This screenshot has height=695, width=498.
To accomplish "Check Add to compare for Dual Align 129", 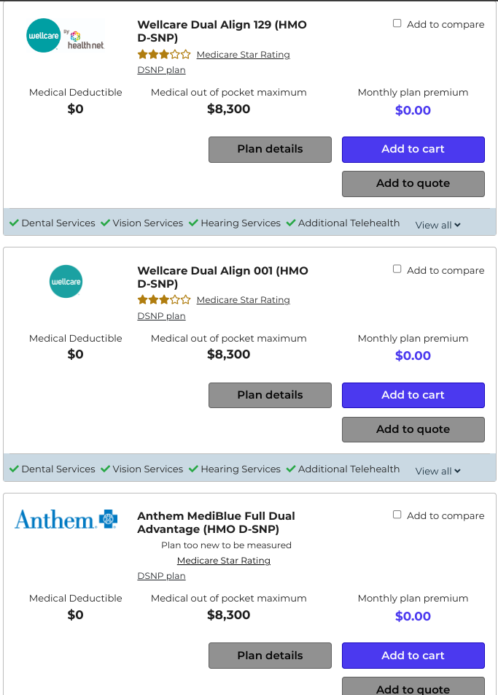I will click(x=397, y=23).
